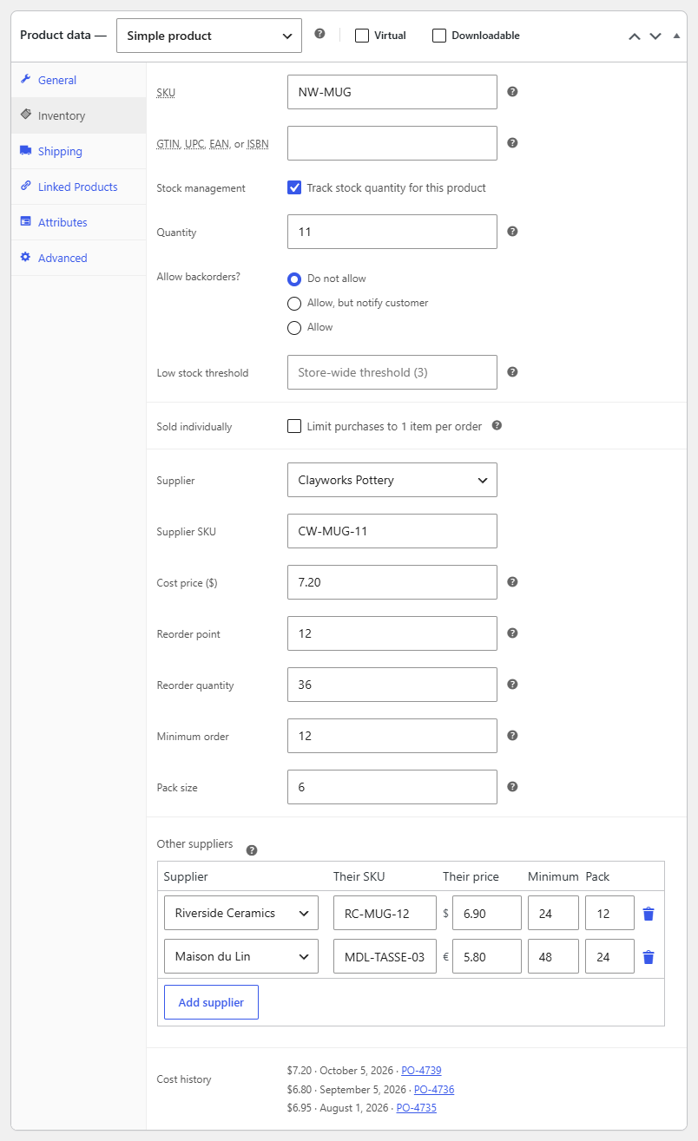Delete the Riverside Ceramics supplier row

click(x=648, y=914)
